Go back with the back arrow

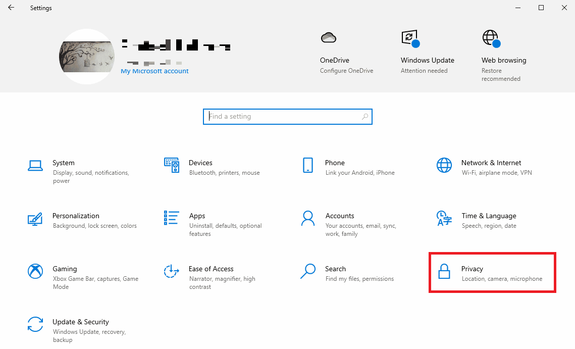coord(11,8)
